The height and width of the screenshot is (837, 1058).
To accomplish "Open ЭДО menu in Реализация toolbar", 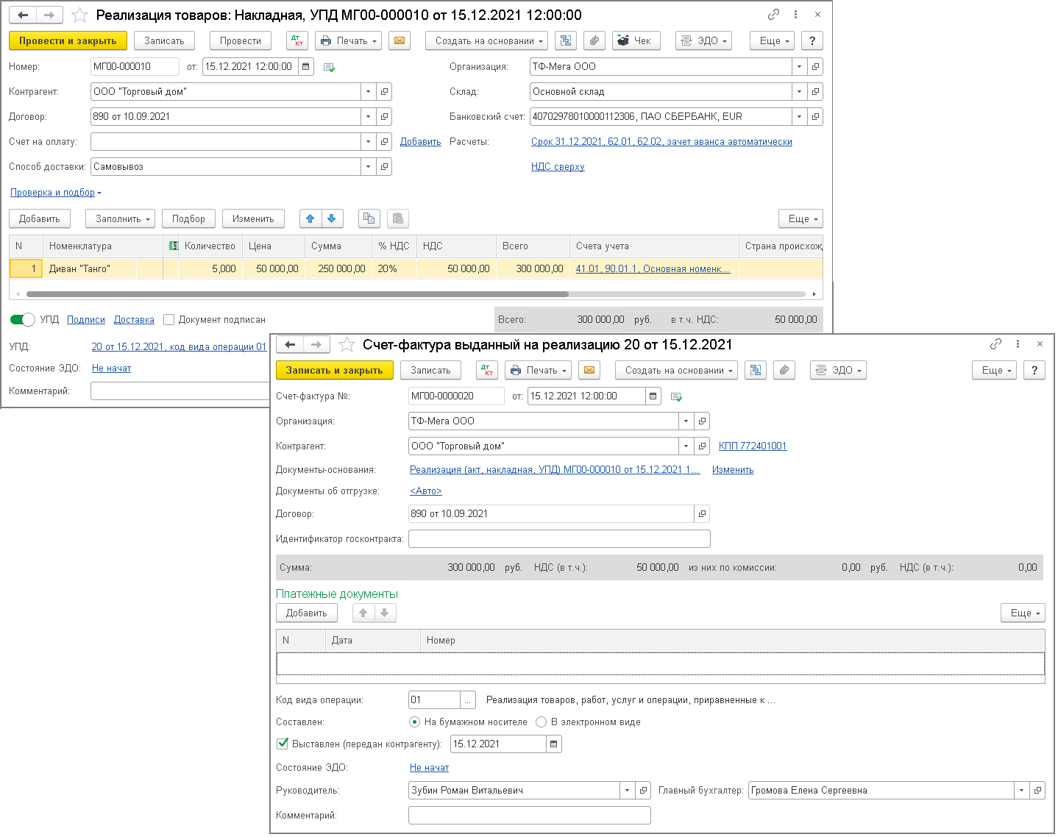I will click(x=704, y=40).
